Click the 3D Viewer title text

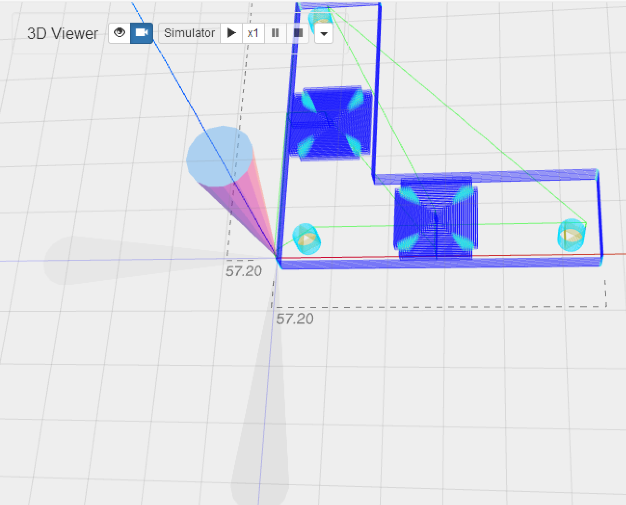[63, 33]
